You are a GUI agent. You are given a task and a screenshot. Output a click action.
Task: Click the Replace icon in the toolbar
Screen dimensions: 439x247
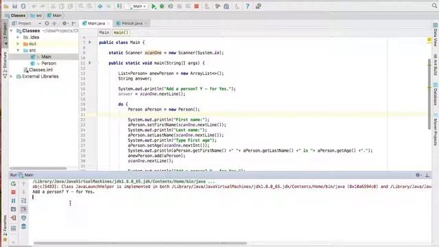(x=90, y=6)
